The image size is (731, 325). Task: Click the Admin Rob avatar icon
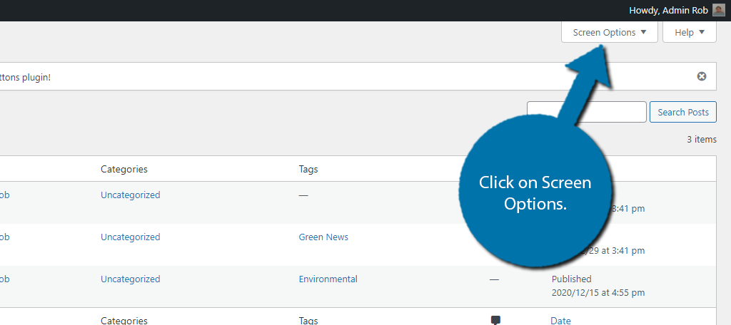click(718, 10)
